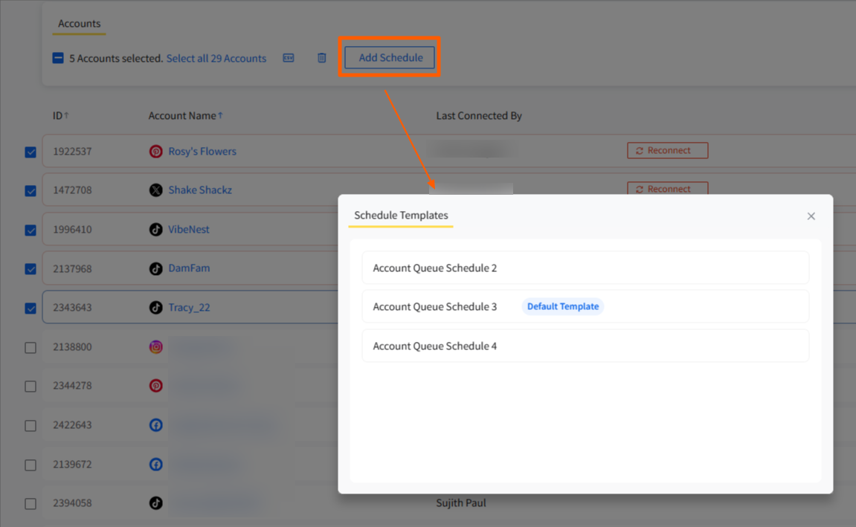Click the CSV export icon
The width and height of the screenshot is (856, 527).
click(x=289, y=58)
